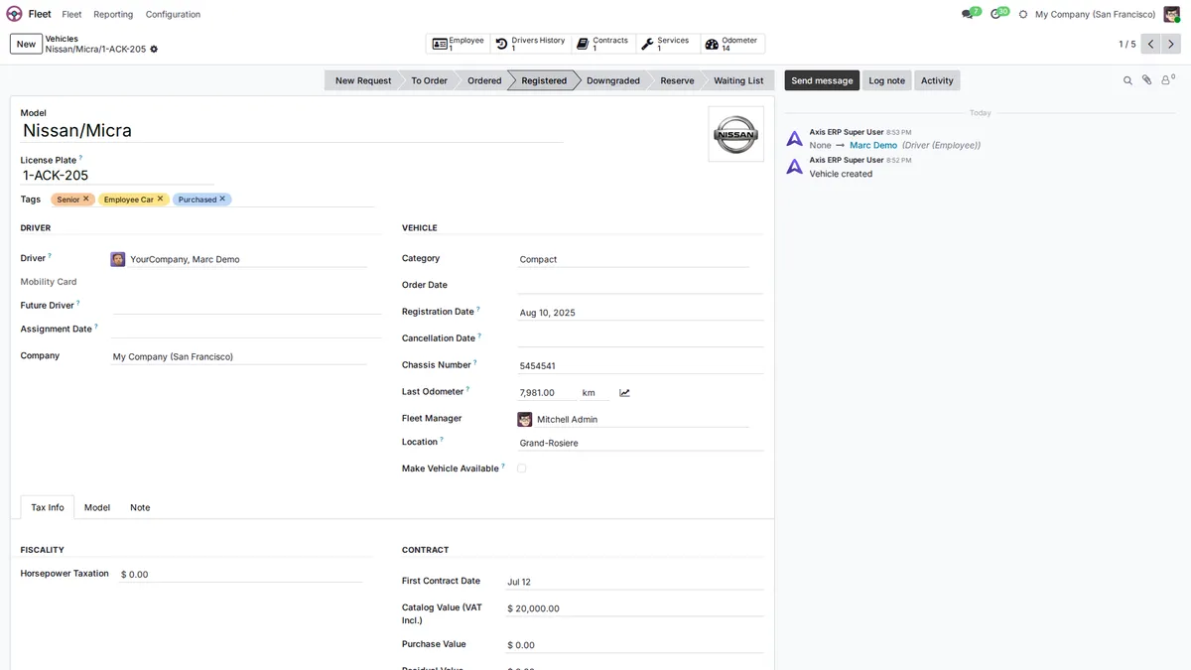Open Vehicles breadcrumb link
The width and height of the screenshot is (1191, 670).
(x=62, y=39)
